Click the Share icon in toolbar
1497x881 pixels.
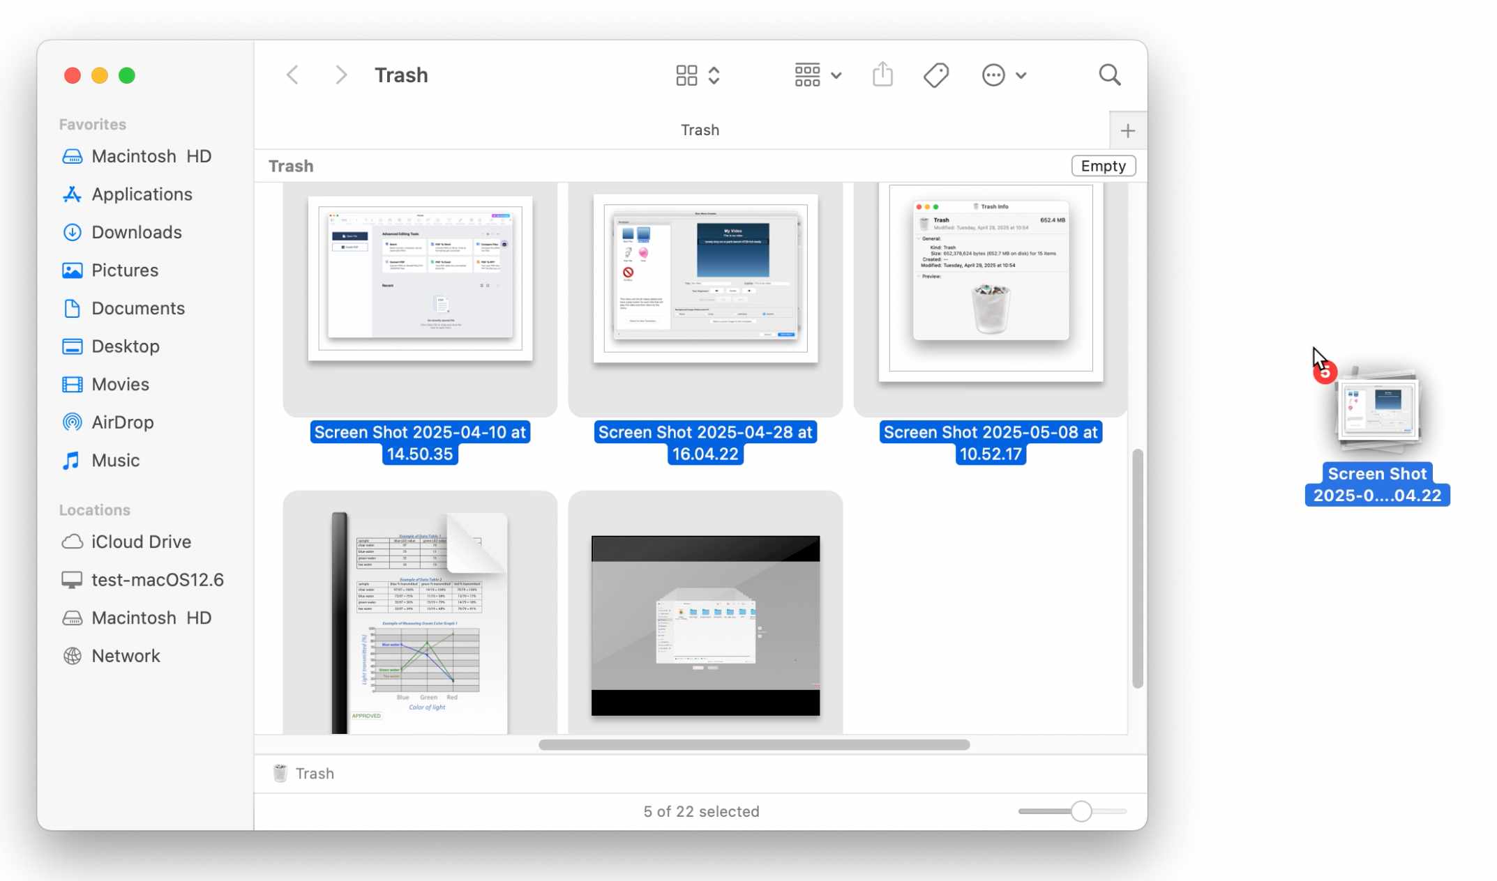pyautogui.click(x=882, y=75)
